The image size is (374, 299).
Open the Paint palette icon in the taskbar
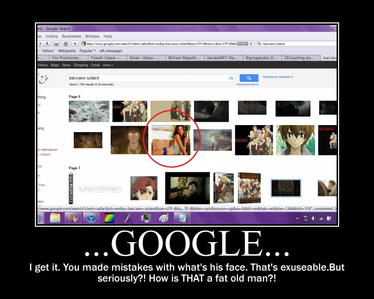(164, 218)
